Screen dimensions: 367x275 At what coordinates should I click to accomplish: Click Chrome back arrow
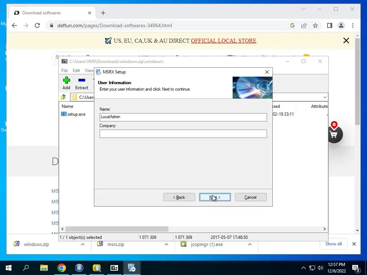pos(14,25)
